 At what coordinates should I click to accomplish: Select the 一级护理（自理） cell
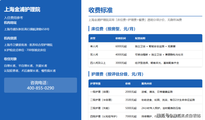point(100,92)
